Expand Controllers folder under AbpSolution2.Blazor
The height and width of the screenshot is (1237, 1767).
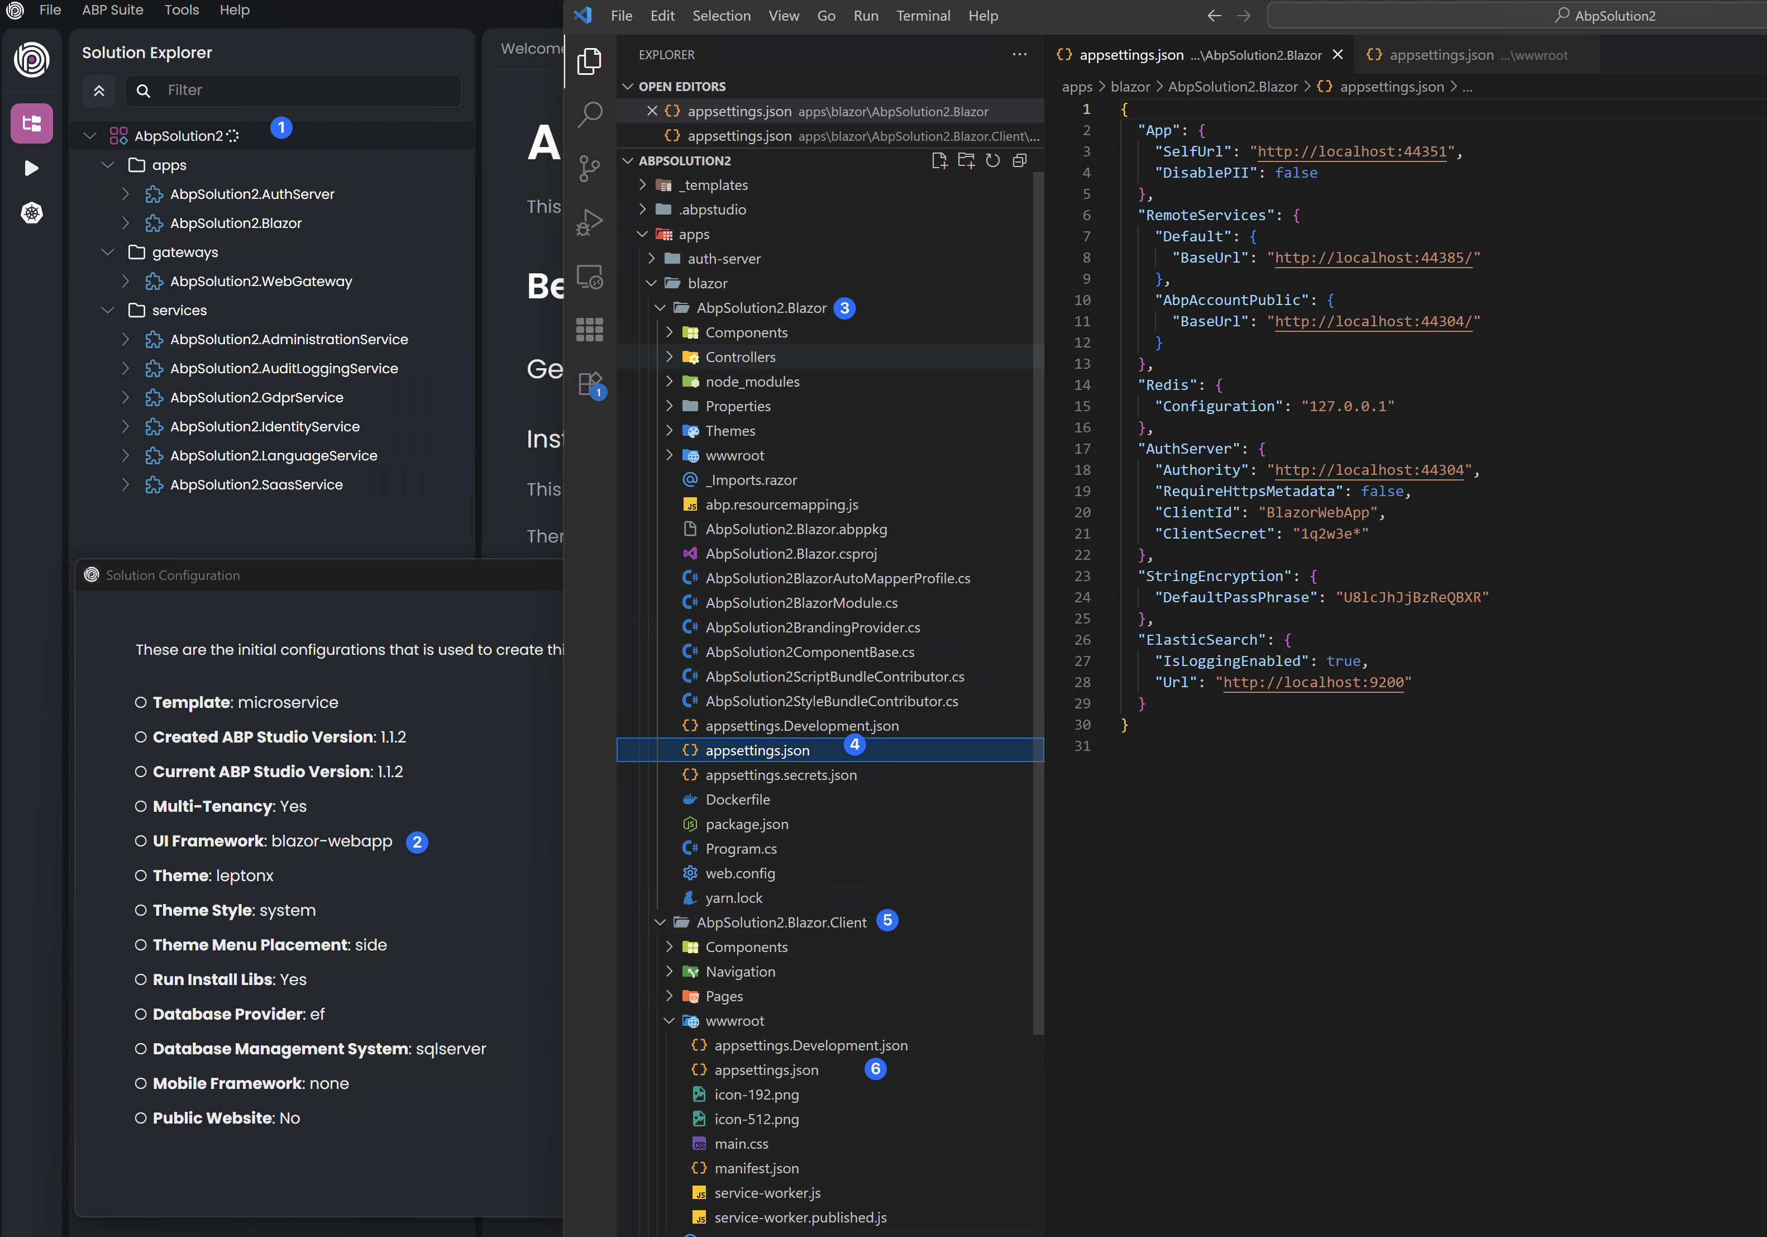pos(669,357)
